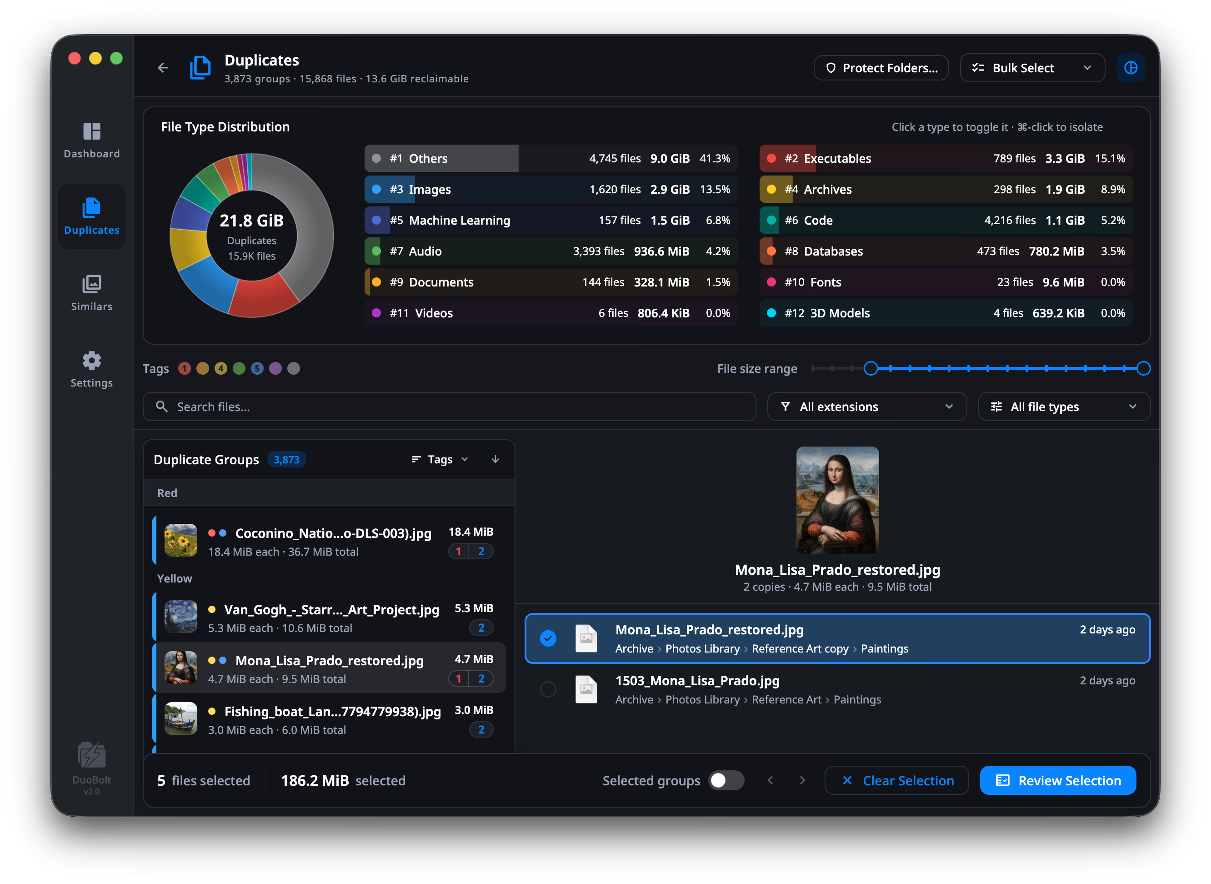1211x884 pixels.
Task: Filter by yellow tag swatch
Action: tap(221, 368)
